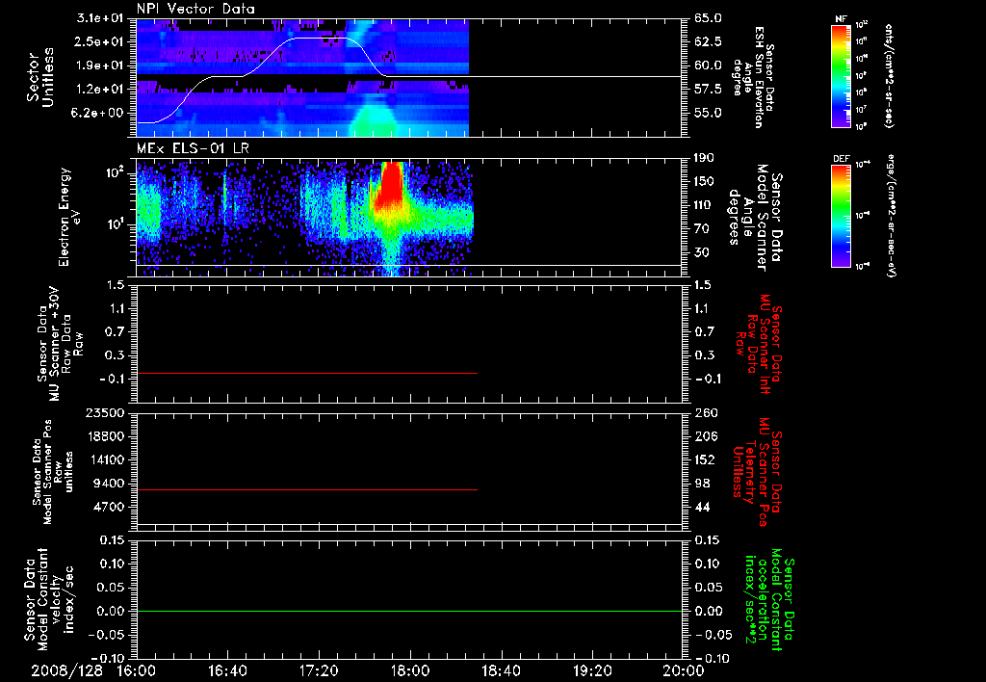986x682 pixels.
Task: Click the 190 scanner angle tick
Action: [704, 158]
